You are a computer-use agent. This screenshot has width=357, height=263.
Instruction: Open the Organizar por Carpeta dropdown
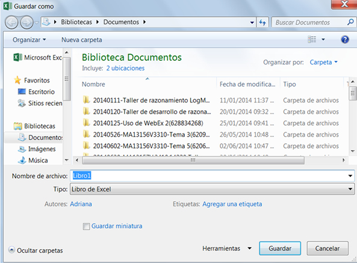(323, 62)
